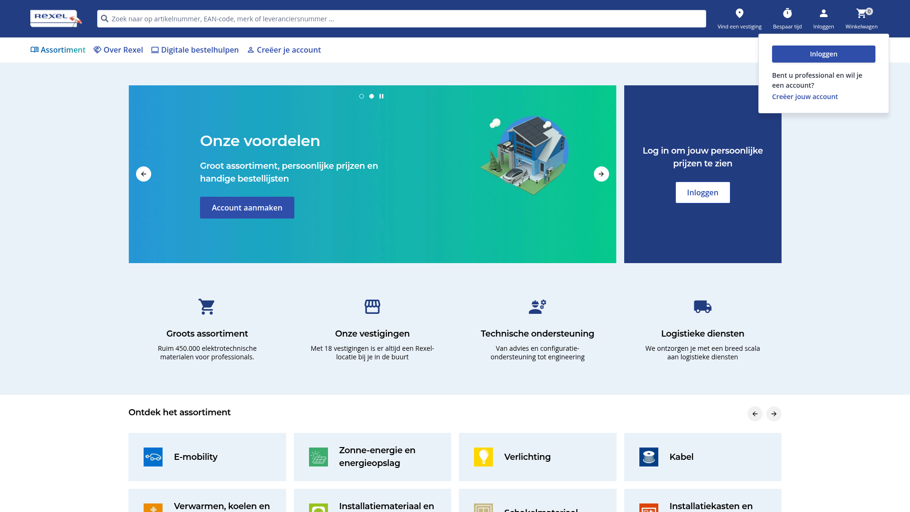Focus the product search field
The height and width of the screenshot is (512, 910).
[401, 19]
